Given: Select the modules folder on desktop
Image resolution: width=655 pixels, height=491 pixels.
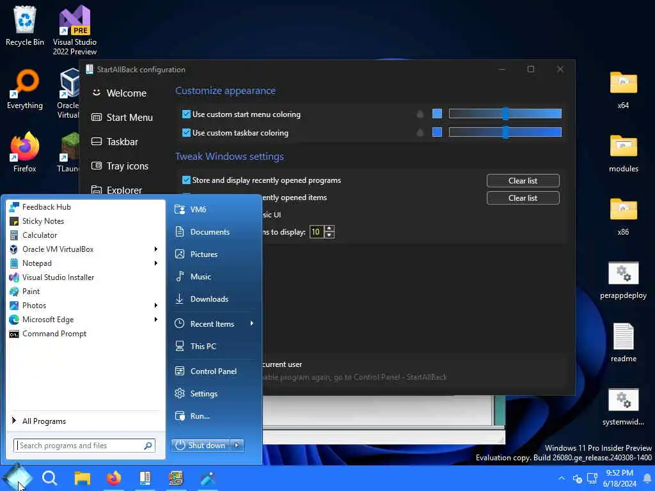Looking at the screenshot, I should pos(623,153).
